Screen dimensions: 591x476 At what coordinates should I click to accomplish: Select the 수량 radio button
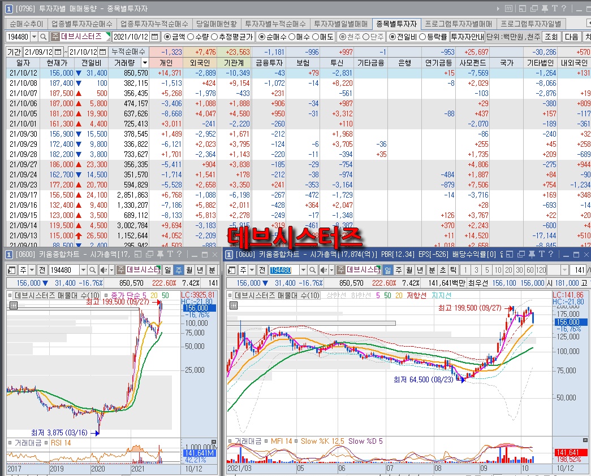191,37
